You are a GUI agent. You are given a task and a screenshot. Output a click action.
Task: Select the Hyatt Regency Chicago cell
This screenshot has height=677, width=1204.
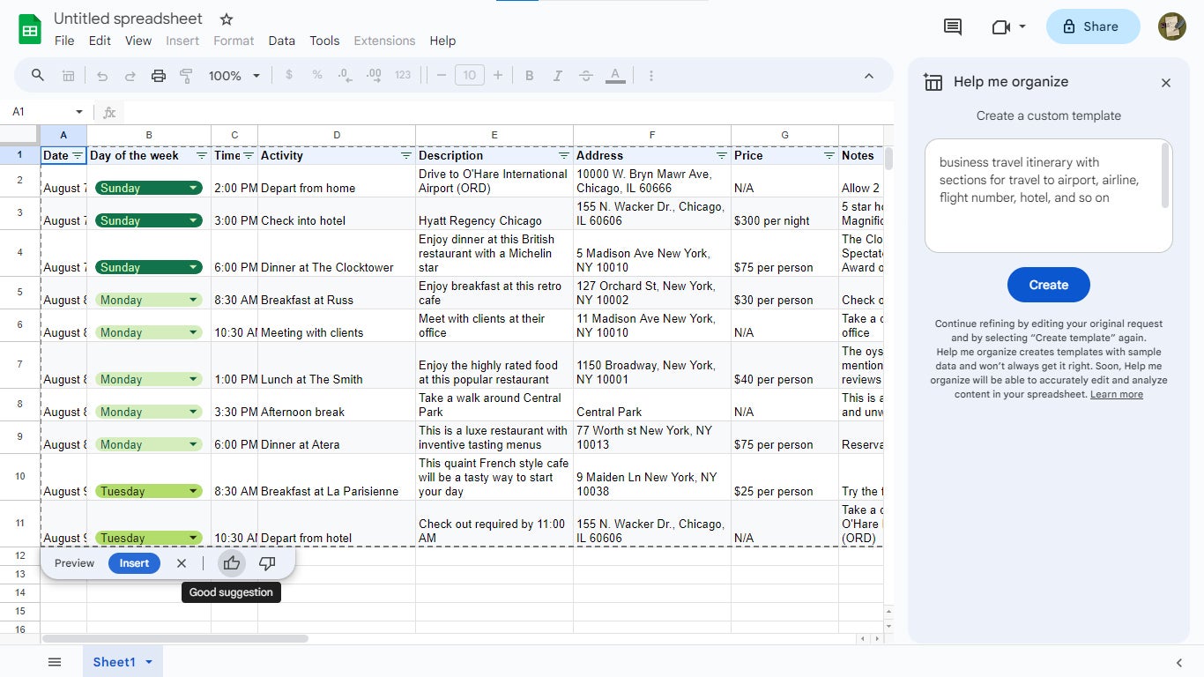(x=494, y=213)
